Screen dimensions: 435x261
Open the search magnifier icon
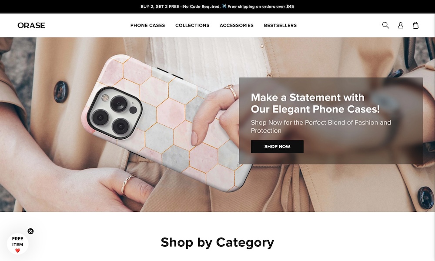click(x=385, y=25)
